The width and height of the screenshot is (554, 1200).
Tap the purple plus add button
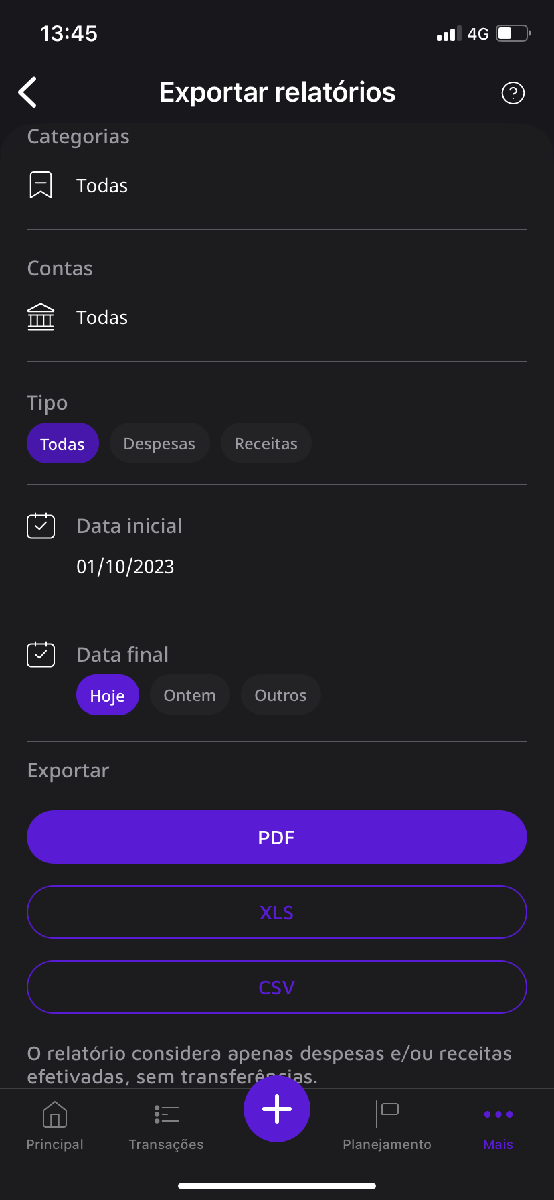click(277, 1109)
